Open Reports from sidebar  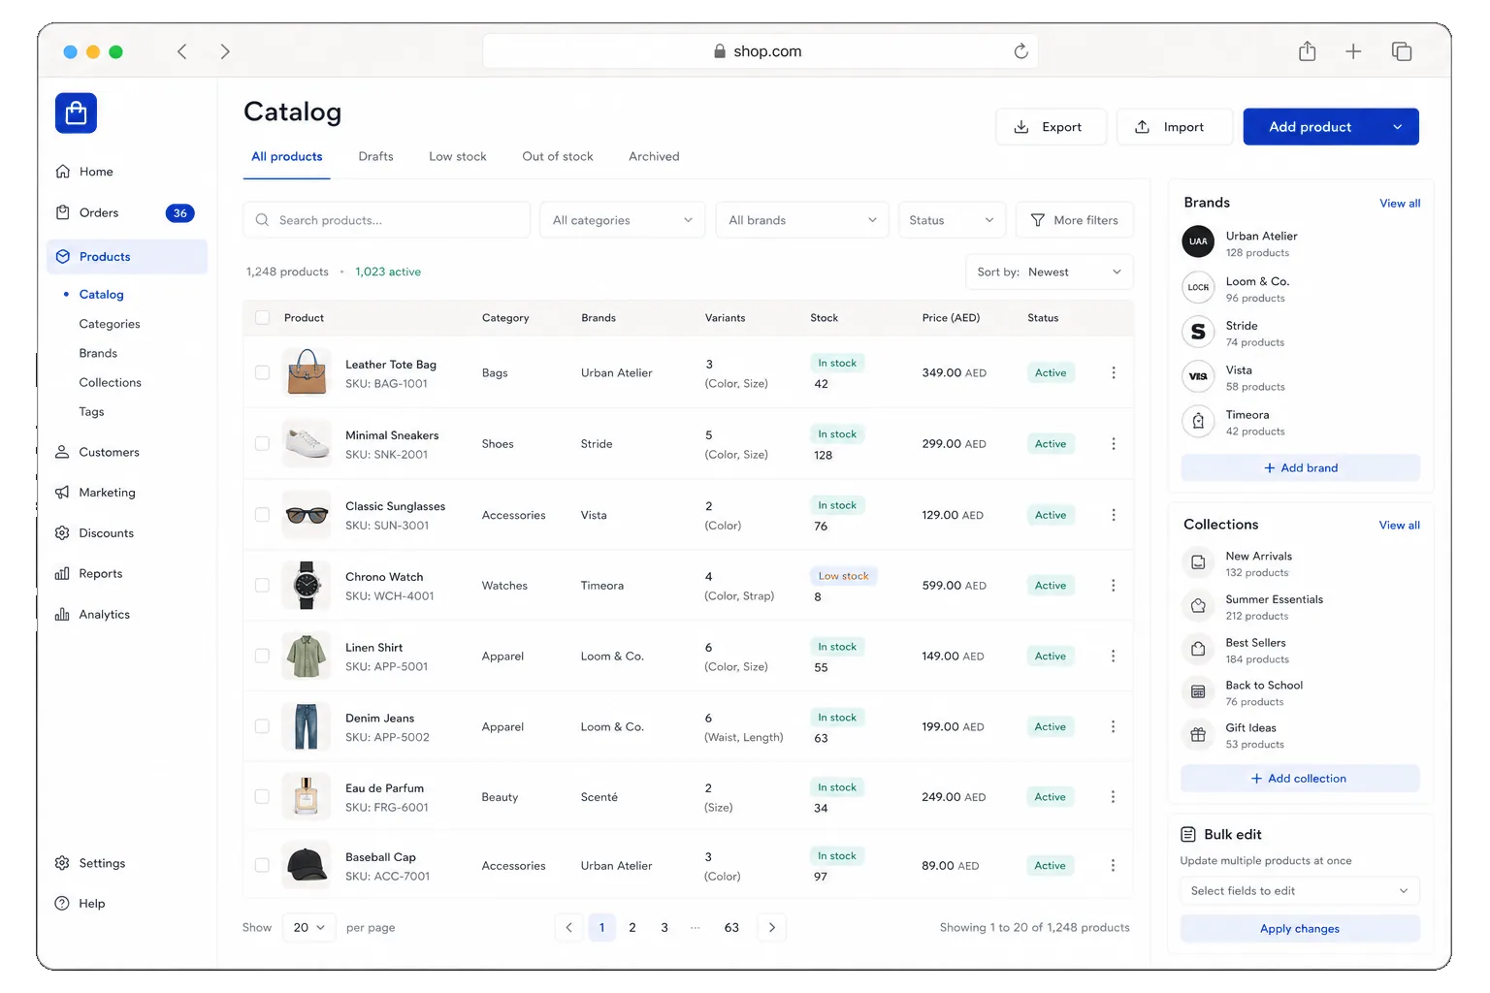tap(88, 574)
